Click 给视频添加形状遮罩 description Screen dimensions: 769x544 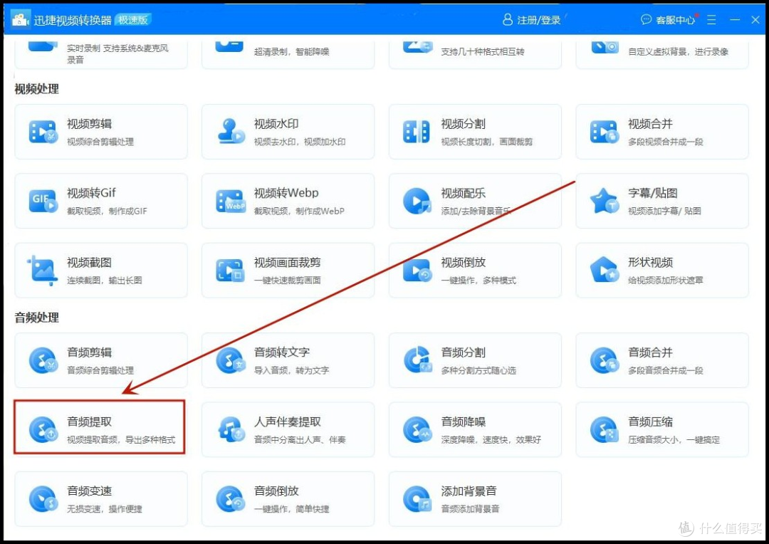click(666, 280)
